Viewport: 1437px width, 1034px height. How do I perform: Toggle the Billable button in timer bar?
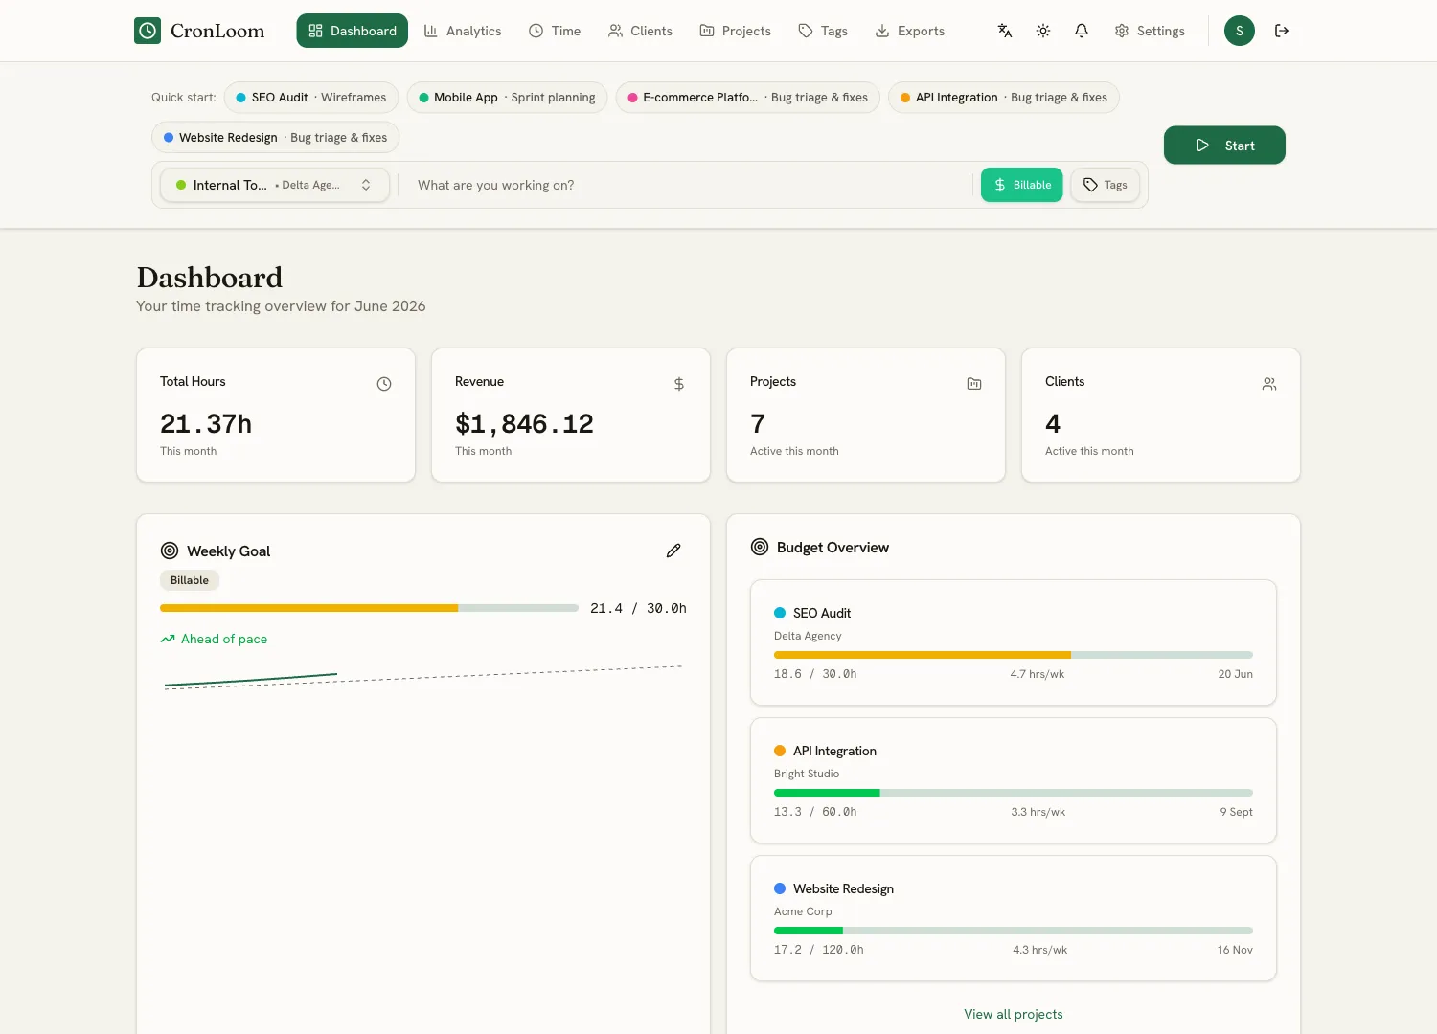tap(1022, 185)
